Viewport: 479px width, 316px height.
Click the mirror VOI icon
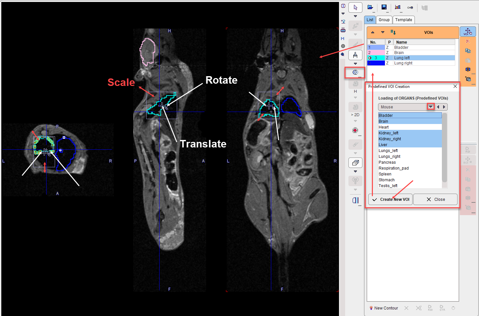468,69
